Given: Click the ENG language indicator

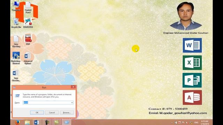Looking at the screenshot, I should pos(196,123).
